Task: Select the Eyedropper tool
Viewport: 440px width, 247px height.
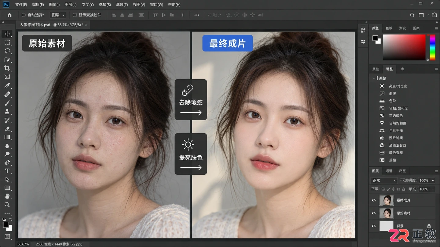Action: coord(7,86)
